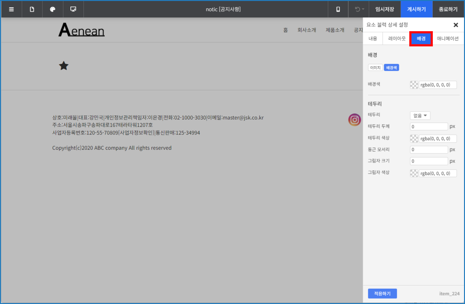Click the page document icon
465x304 pixels.
coord(32,9)
